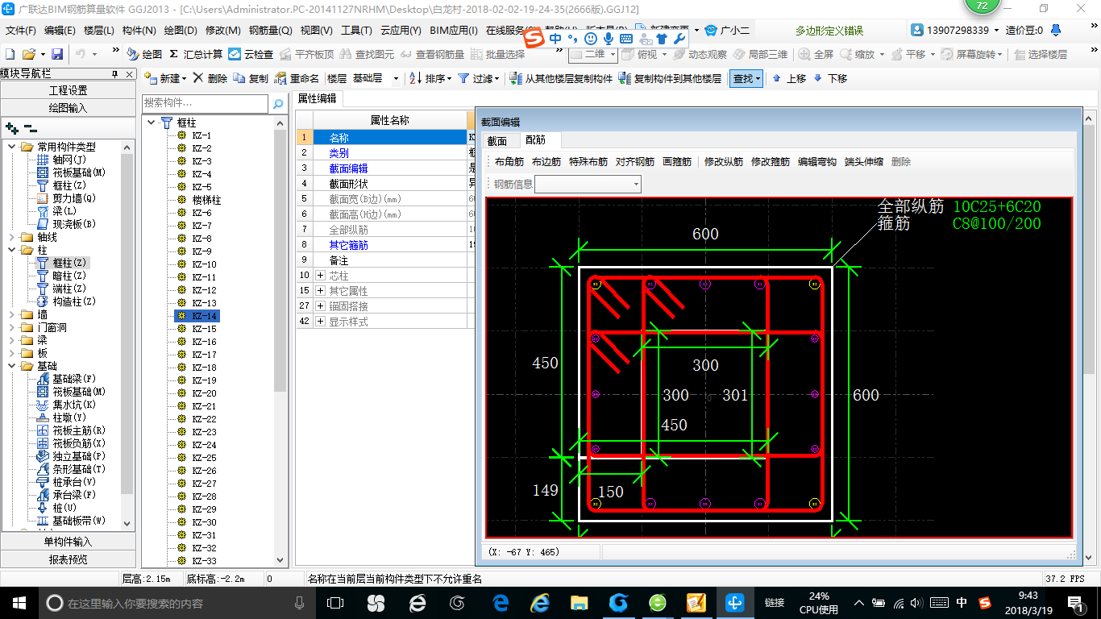The image size is (1101, 619).
Task: Open the 过滤 filter dropdown
Action: 478,78
